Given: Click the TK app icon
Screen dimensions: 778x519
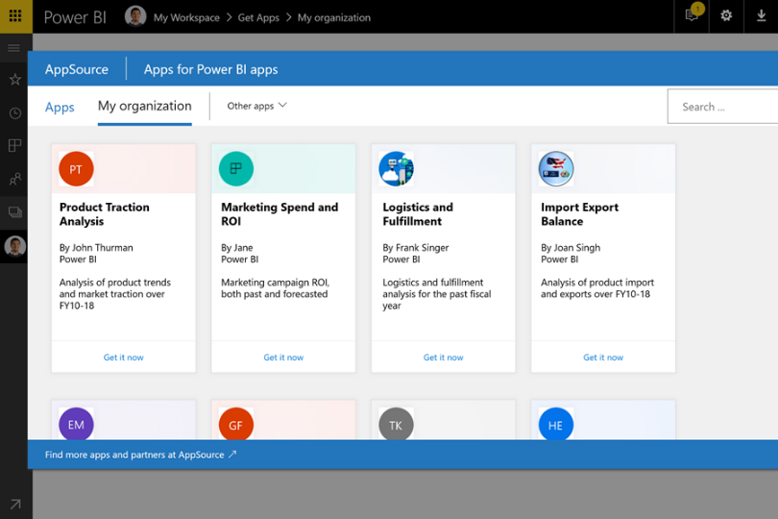Looking at the screenshot, I should 396,424.
